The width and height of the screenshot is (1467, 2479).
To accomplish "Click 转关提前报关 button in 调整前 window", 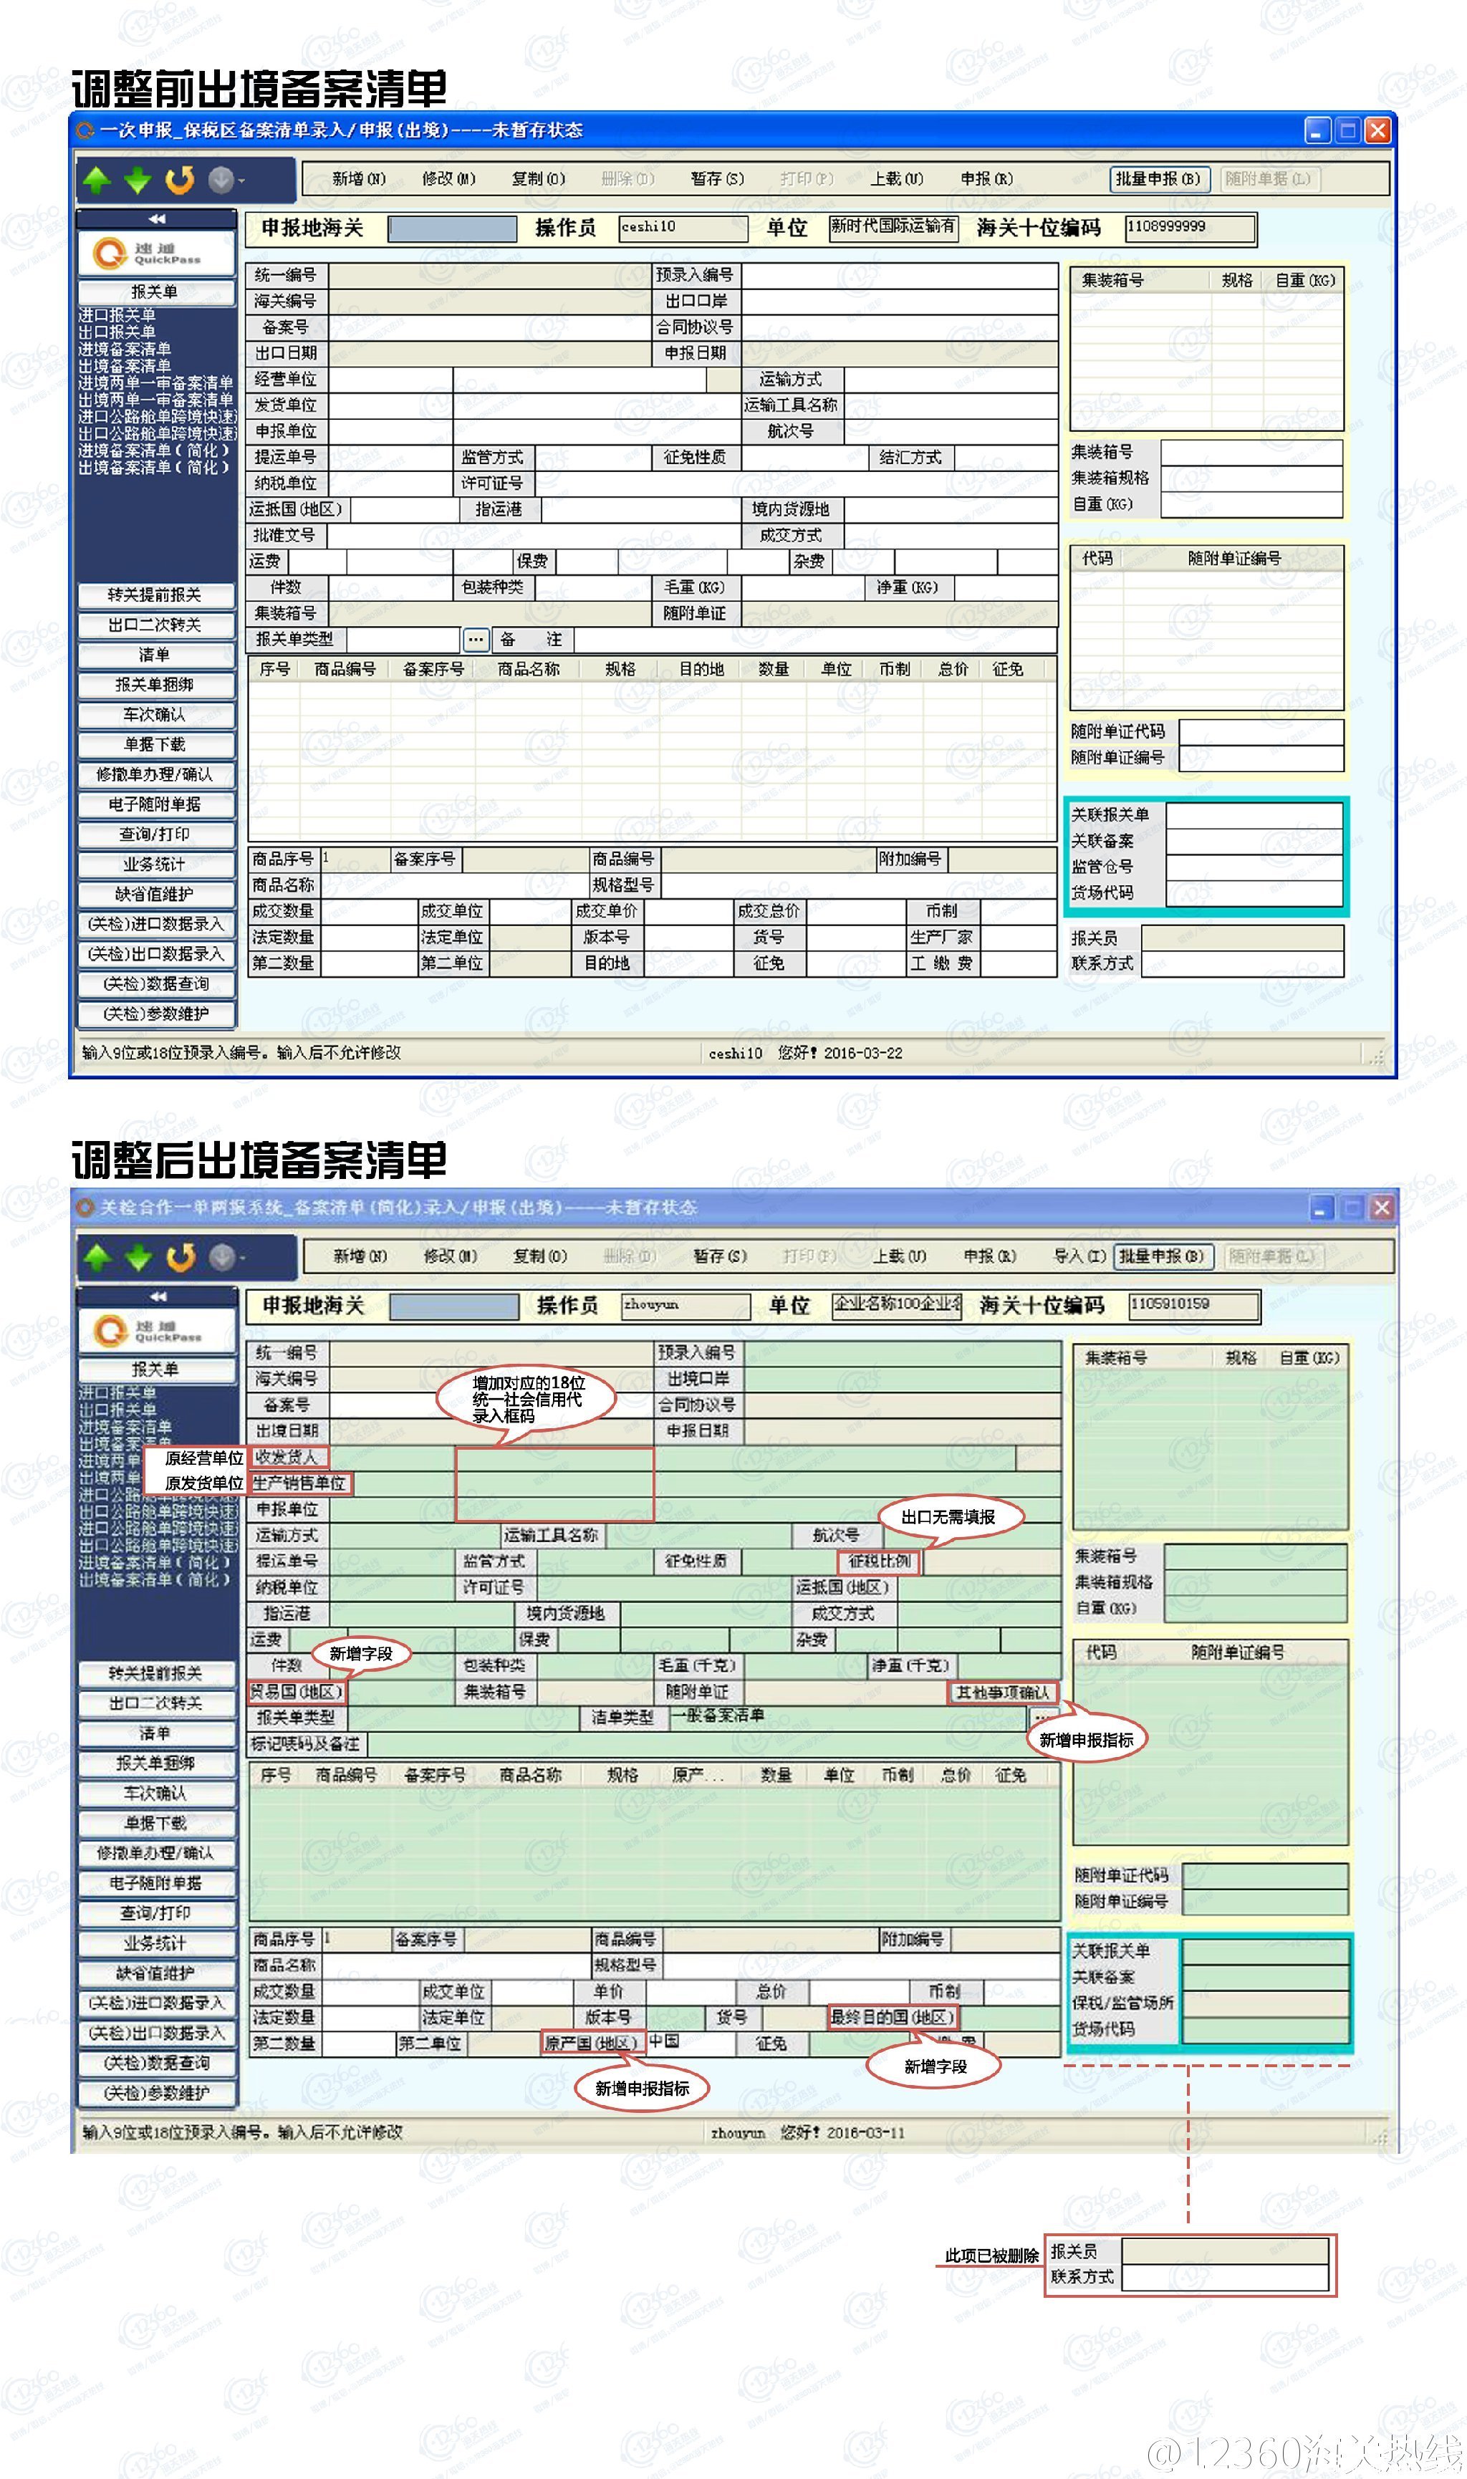I will click(x=156, y=595).
